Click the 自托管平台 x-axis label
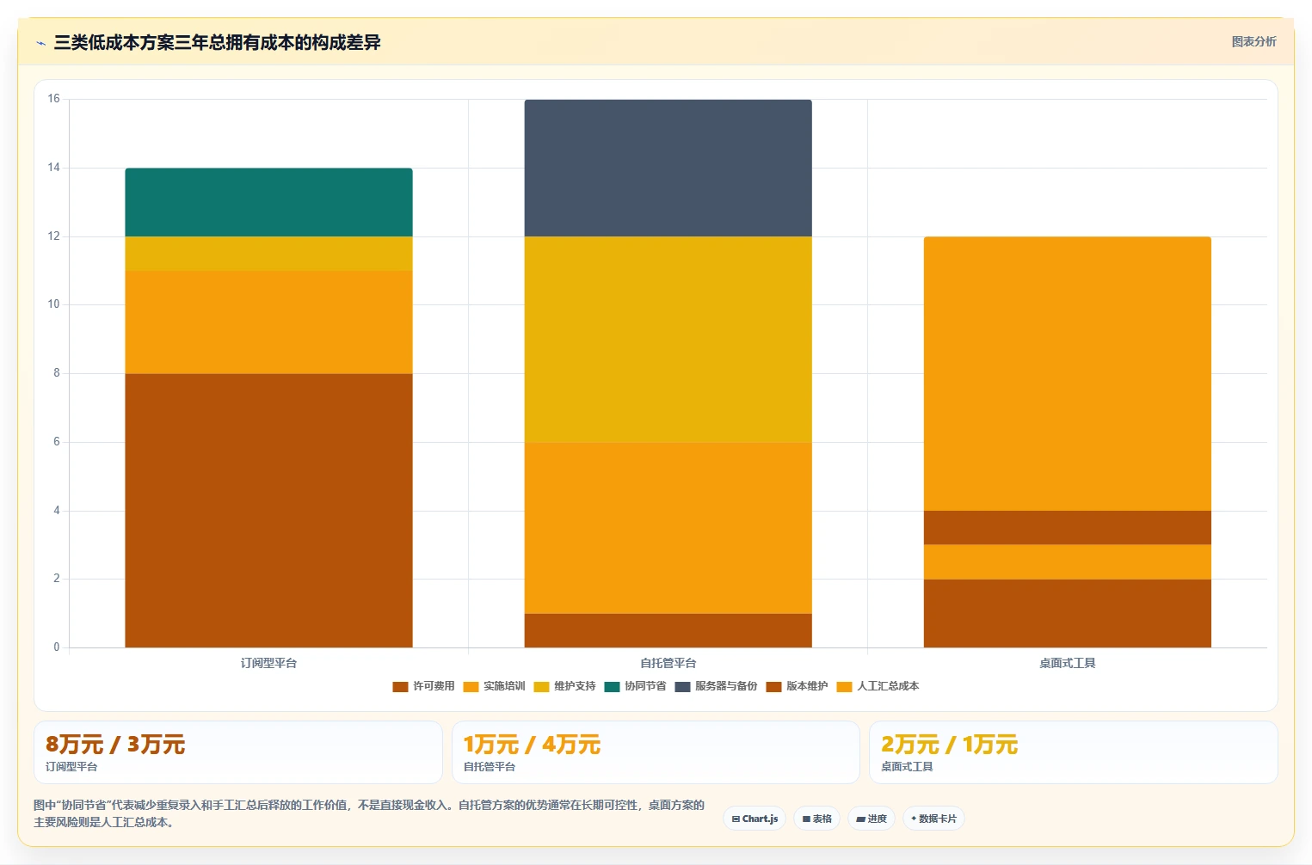 pos(668,663)
